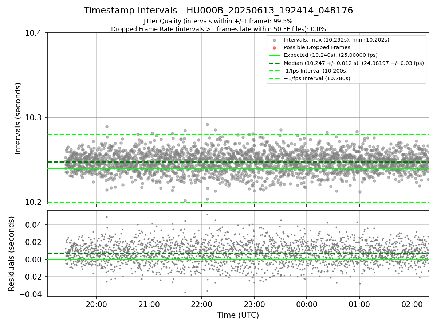Click the 10.4 y-axis tick label
Image resolution: width=437 pixels, height=328 pixels.
(34, 33)
